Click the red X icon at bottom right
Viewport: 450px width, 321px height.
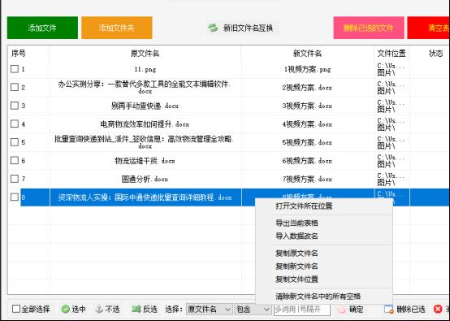tap(438, 310)
